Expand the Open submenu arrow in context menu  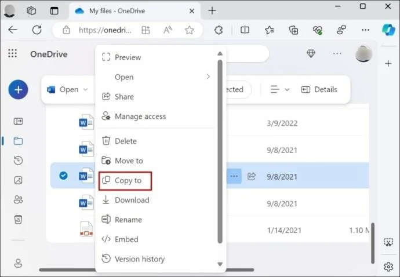(x=208, y=76)
